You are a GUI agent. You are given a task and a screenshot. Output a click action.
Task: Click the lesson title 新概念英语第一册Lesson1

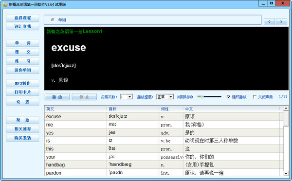(74, 31)
